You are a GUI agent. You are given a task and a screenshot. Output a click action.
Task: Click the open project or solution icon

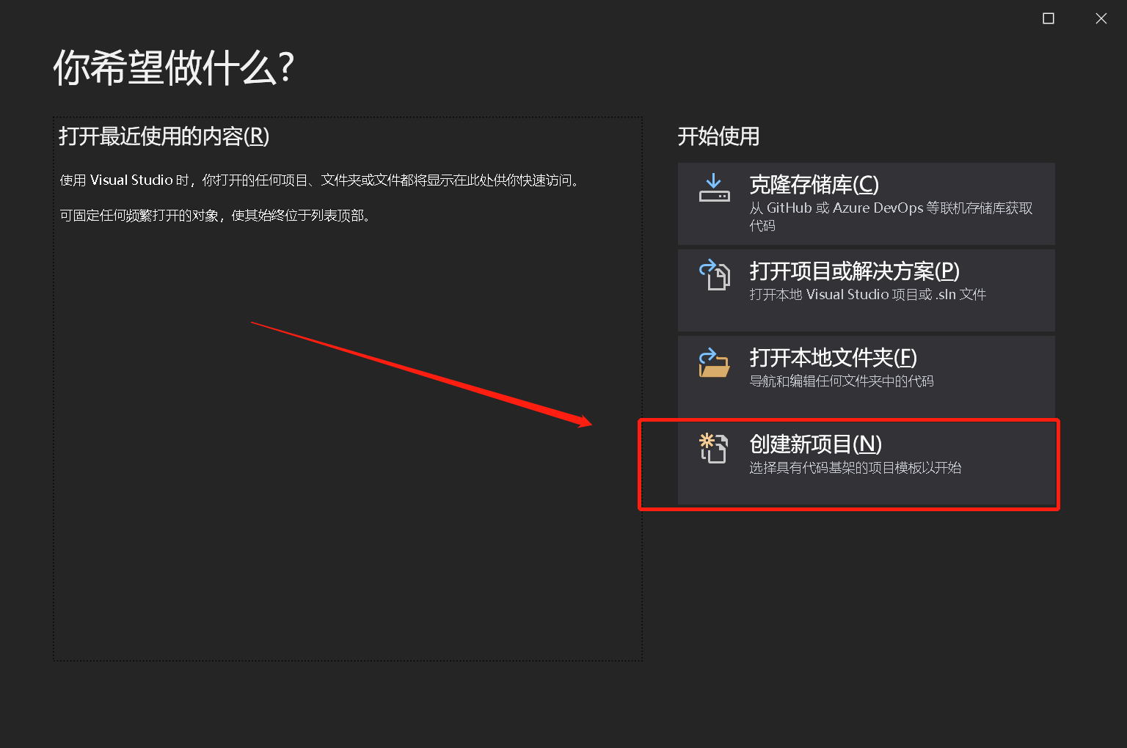click(x=714, y=275)
